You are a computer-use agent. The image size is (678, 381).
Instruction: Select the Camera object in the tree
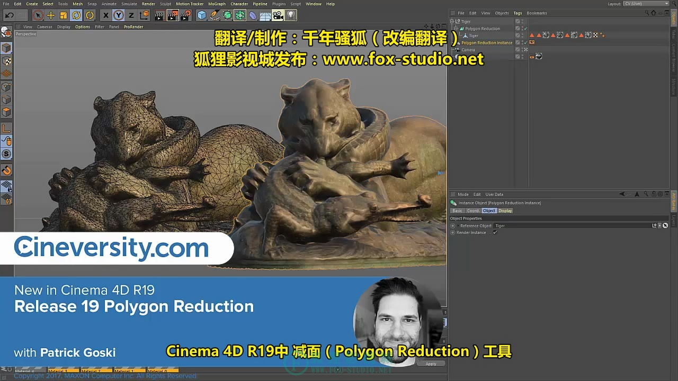coord(468,50)
